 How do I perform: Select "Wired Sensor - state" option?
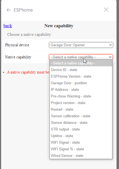(x=81, y=156)
